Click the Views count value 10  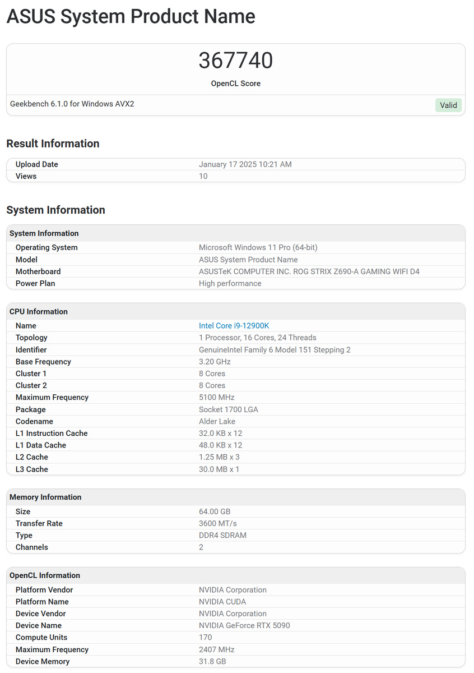coord(203,176)
